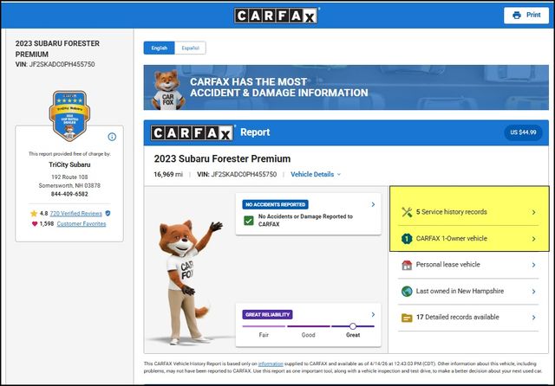Viewport: 555px width, 386px height.
Task: Click the reliability scale Great marker
Action: (353, 326)
